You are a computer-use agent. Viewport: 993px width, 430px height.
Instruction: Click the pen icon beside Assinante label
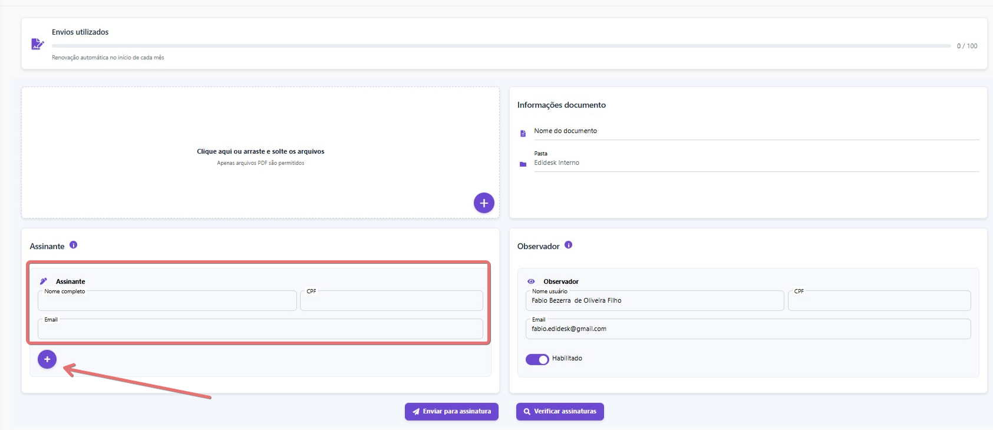[x=44, y=282]
